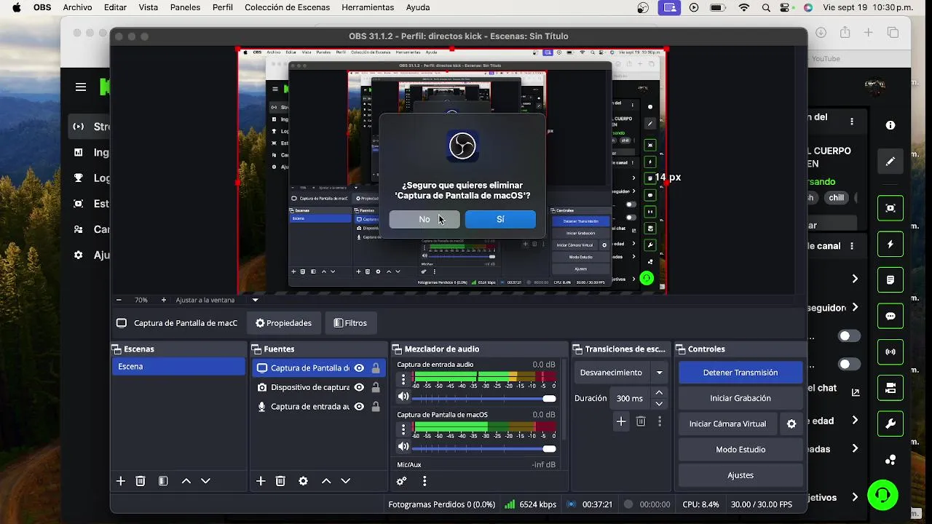Image resolution: width=932 pixels, height=524 pixels.
Task: Open advanced audio properties gears icon
Action: 401,481
